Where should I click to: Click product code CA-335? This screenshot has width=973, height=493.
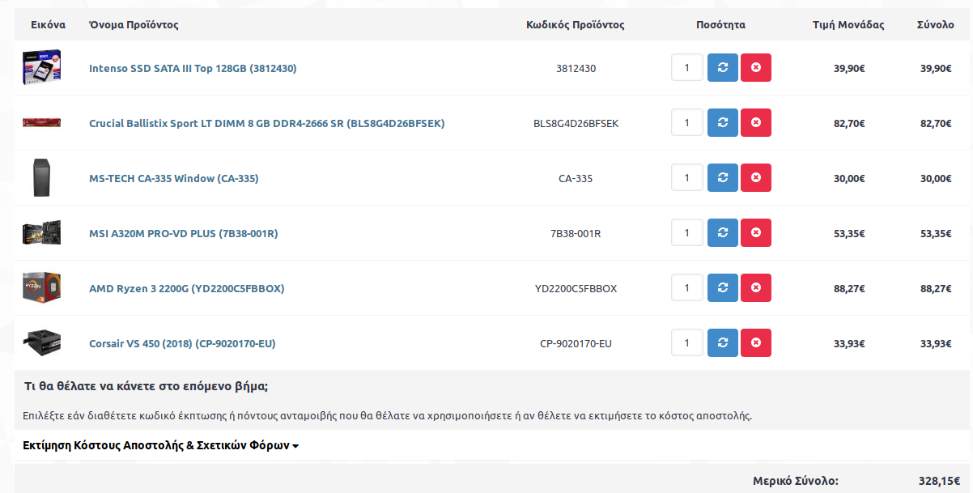(x=576, y=179)
